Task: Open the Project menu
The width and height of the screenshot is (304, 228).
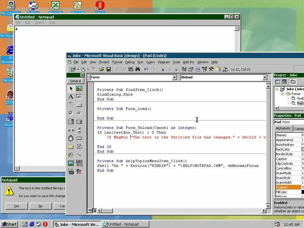Action: coord(104,62)
